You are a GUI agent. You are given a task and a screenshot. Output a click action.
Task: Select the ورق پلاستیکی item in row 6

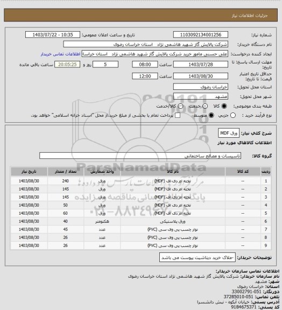[173, 221]
